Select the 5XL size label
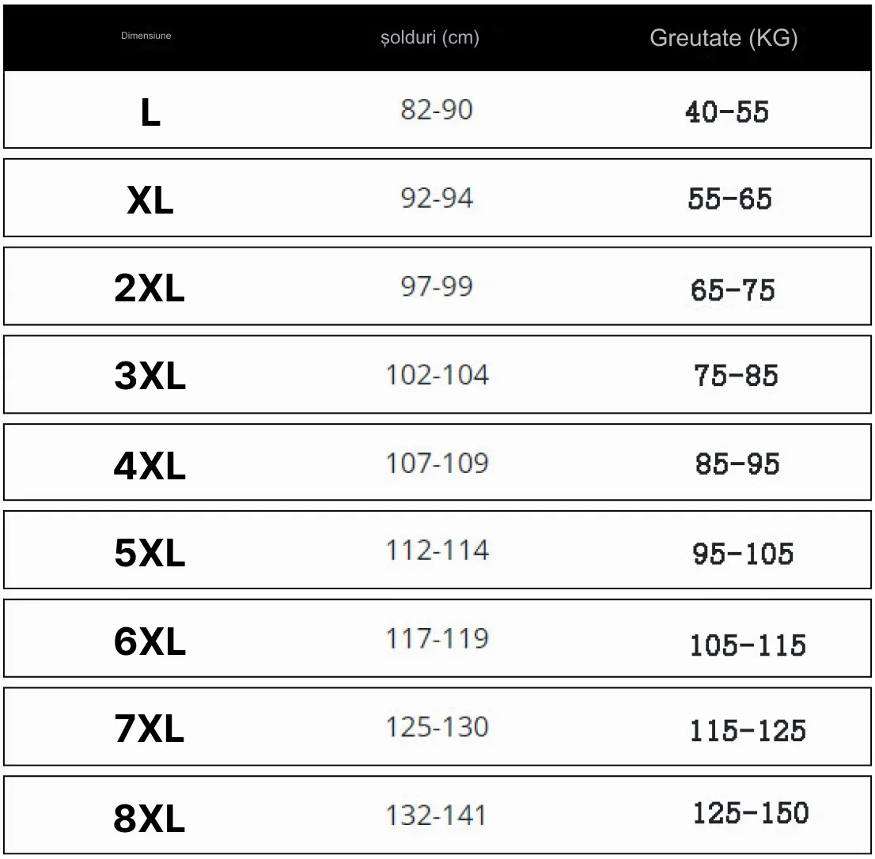875x859 pixels. (x=150, y=553)
